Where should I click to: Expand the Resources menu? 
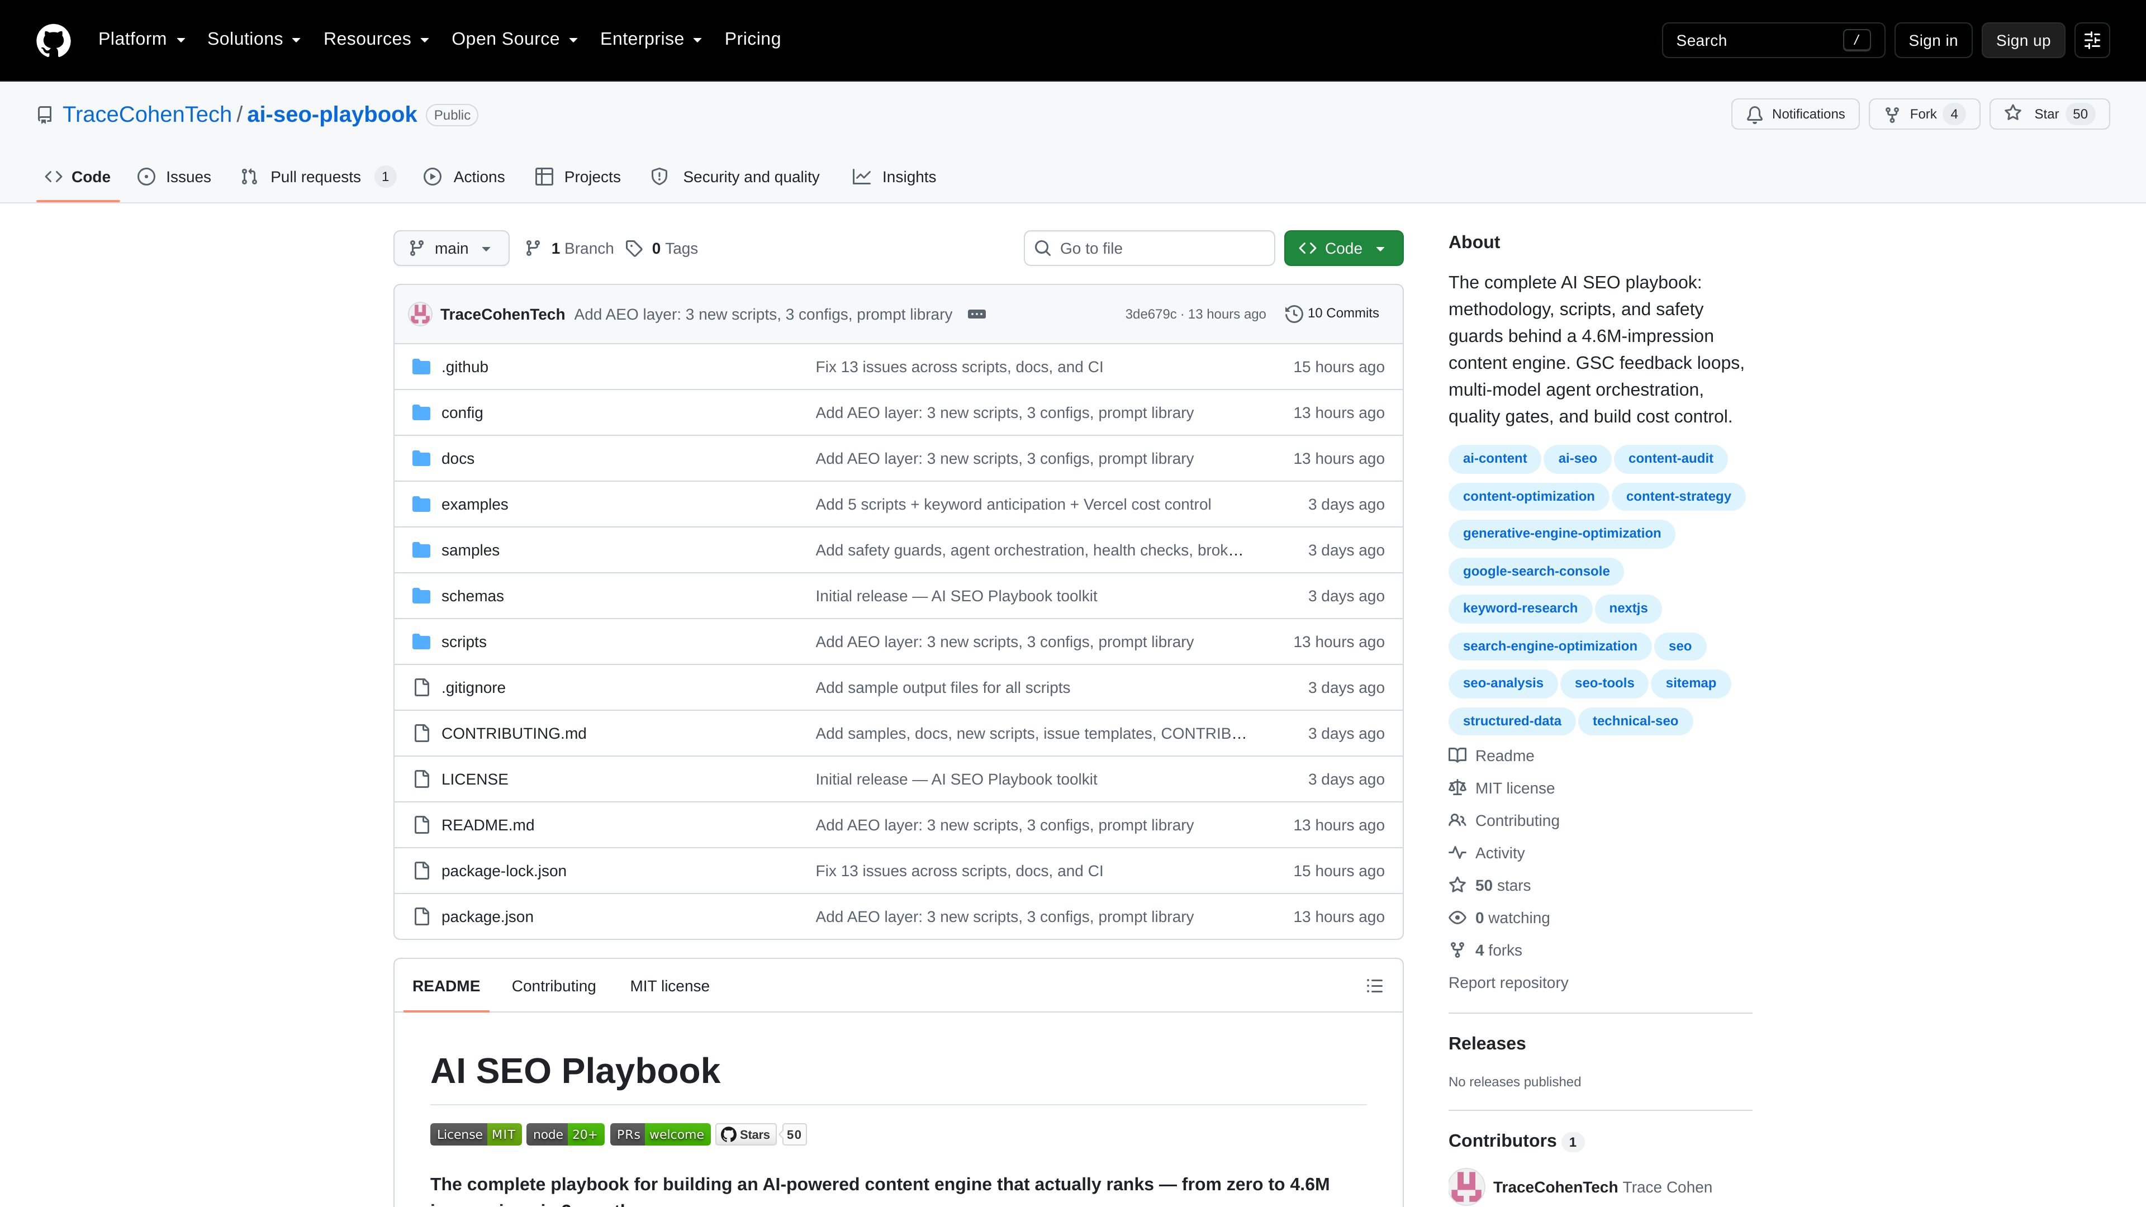[376, 39]
